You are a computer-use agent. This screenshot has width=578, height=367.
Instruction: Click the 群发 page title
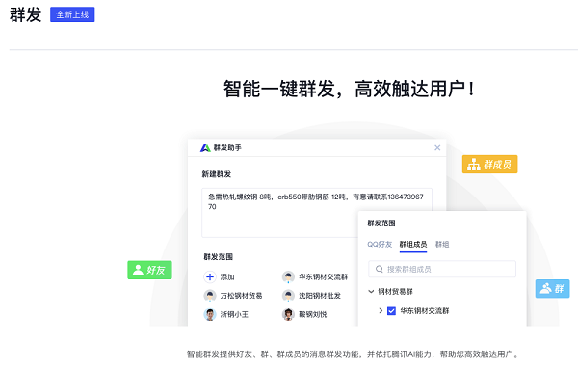pos(25,15)
